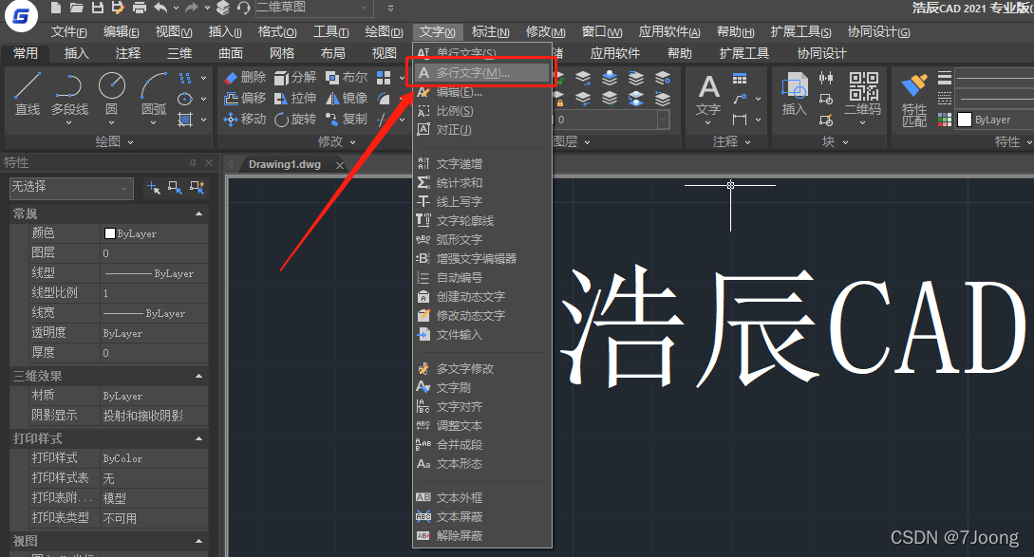1034x557 pixels.
Task: Collapse the 三维效果 properties section
Action: [x=198, y=376]
